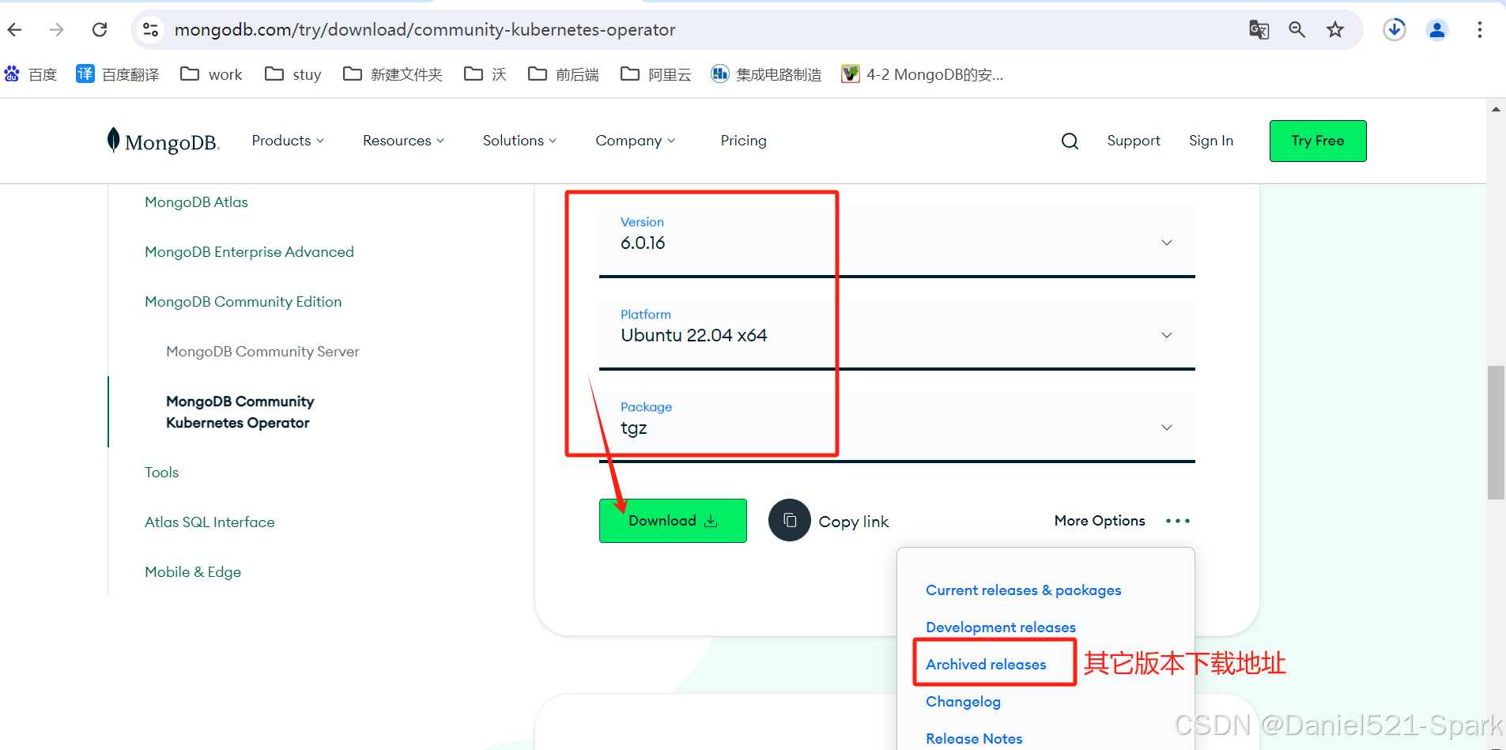Click the page vertical scrollbar thumb

click(x=1496, y=432)
